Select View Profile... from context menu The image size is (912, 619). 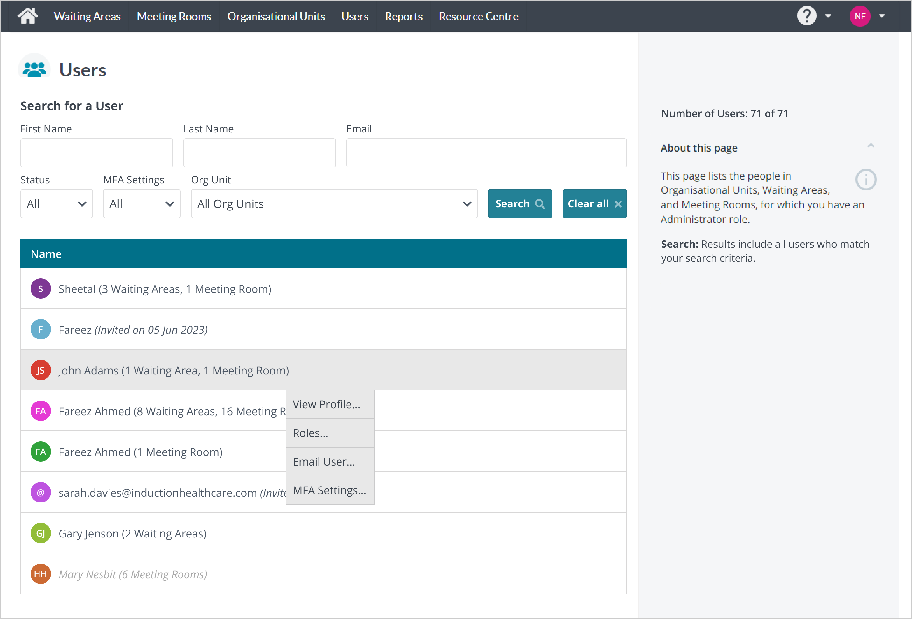pyautogui.click(x=330, y=404)
